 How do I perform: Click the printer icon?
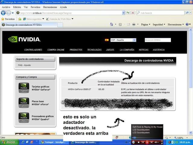(134, 24)
